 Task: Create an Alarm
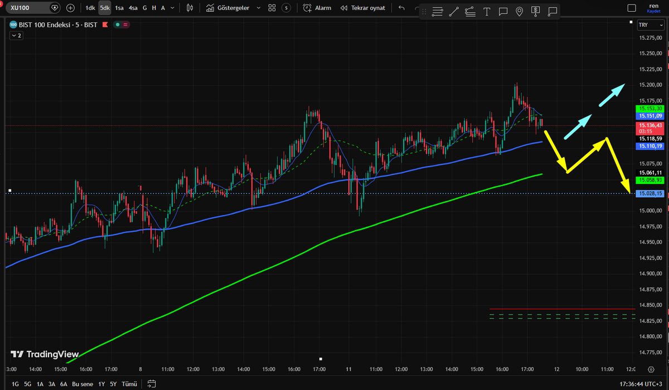click(x=317, y=8)
